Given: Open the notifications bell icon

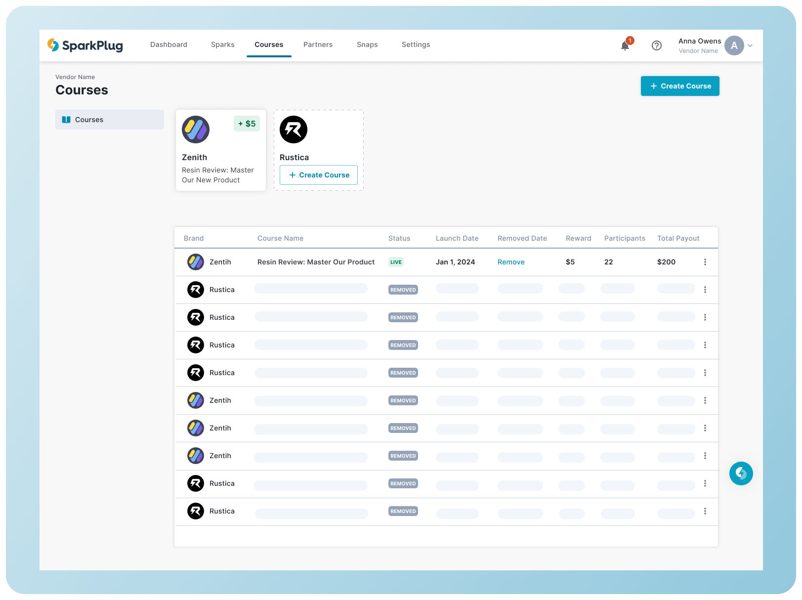Looking at the screenshot, I should pos(625,45).
